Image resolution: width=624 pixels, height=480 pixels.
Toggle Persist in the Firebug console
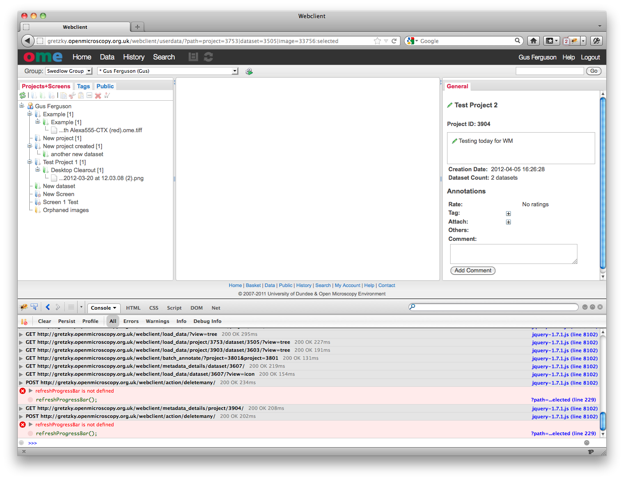point(67,321)
